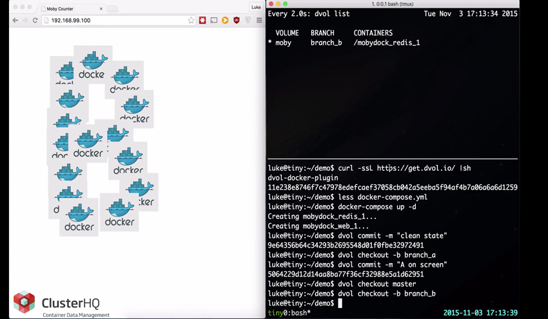Click the 'dvol checkout master' command
Image resolution: width=548 pixels, height=319 pixels.
pos(377,284)
